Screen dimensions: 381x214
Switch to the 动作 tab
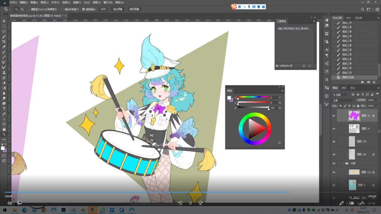pyautogui.click(x=348, y=17)
